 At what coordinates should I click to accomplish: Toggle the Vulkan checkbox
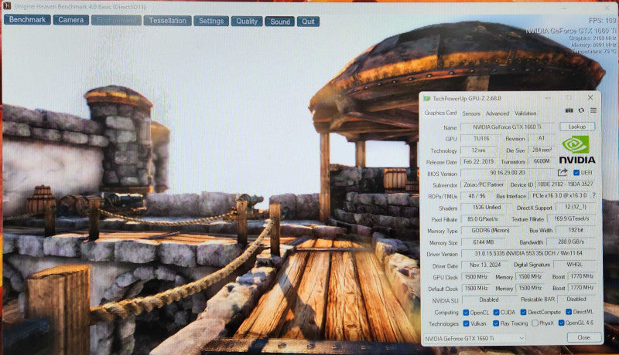[x=467, y=323]
